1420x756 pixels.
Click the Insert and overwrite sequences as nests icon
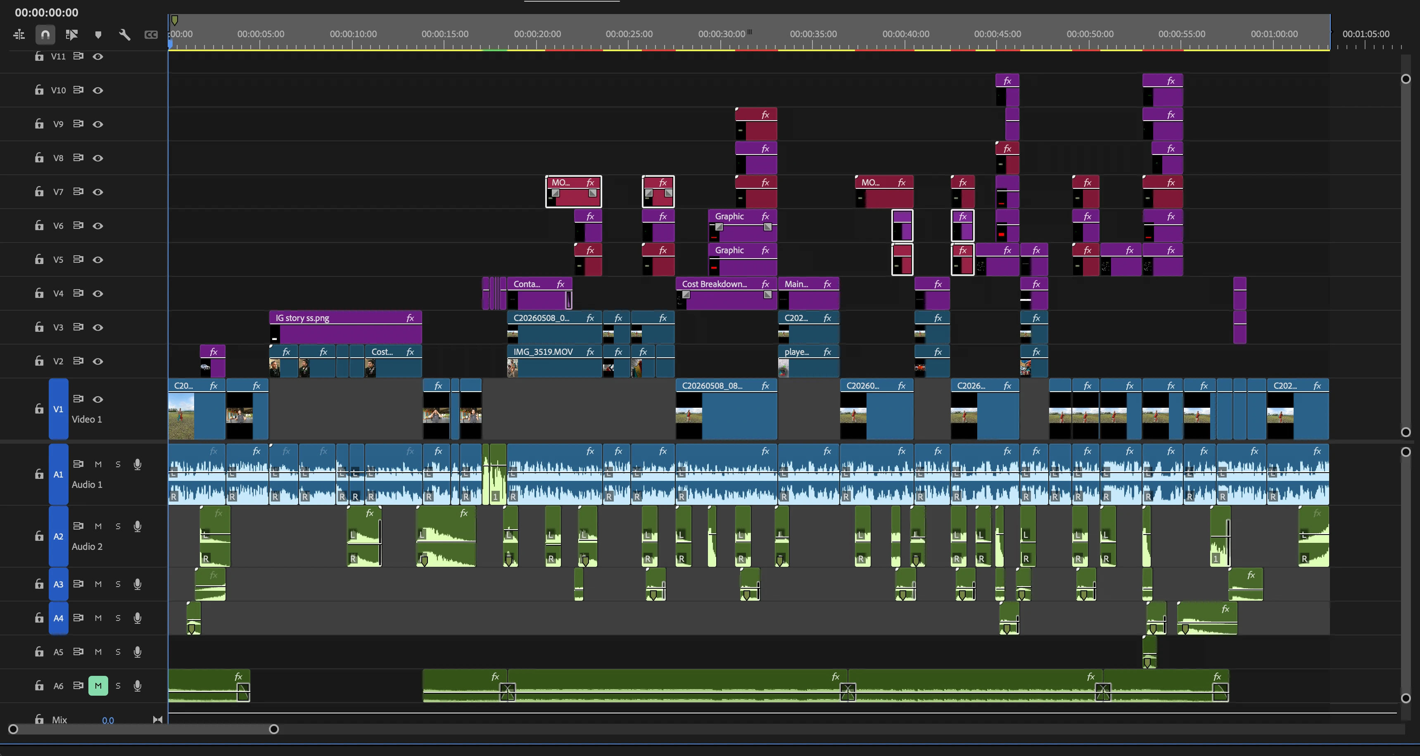[x=19, y=35]
